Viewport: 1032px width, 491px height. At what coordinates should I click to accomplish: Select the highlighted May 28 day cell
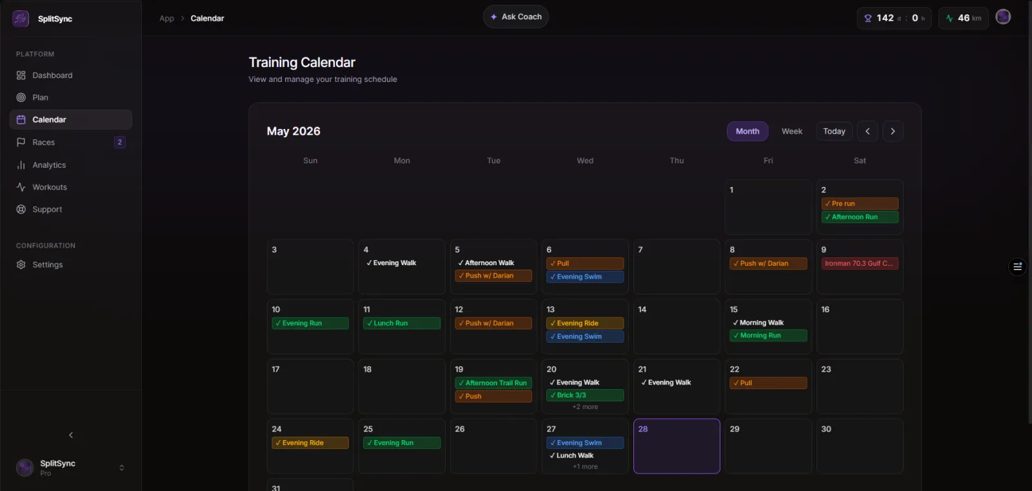677,446
